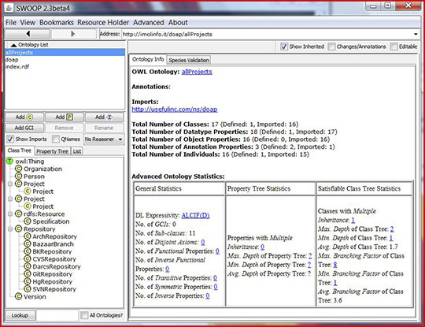Select index.rdf in the Ontology List
Viewport: 425px width, 327px height.
(x=65, y=67)
